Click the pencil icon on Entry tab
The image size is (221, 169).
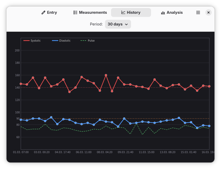point(43,12)
